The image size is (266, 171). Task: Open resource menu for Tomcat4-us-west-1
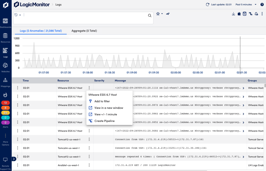click(x=89, y=148)
